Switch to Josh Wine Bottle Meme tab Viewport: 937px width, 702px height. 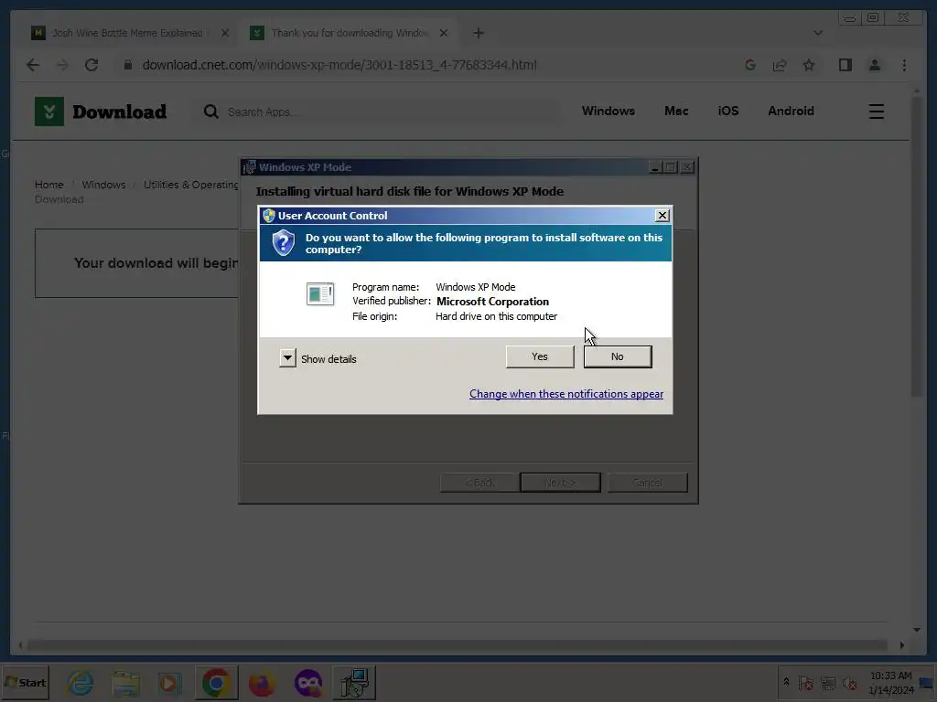point(126,33)
